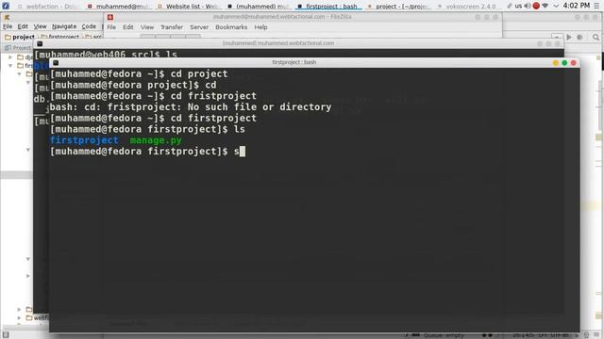Switch to the project PyCharm taskbar entry
The image size is (604, 339).
click(x=398, y=7)
